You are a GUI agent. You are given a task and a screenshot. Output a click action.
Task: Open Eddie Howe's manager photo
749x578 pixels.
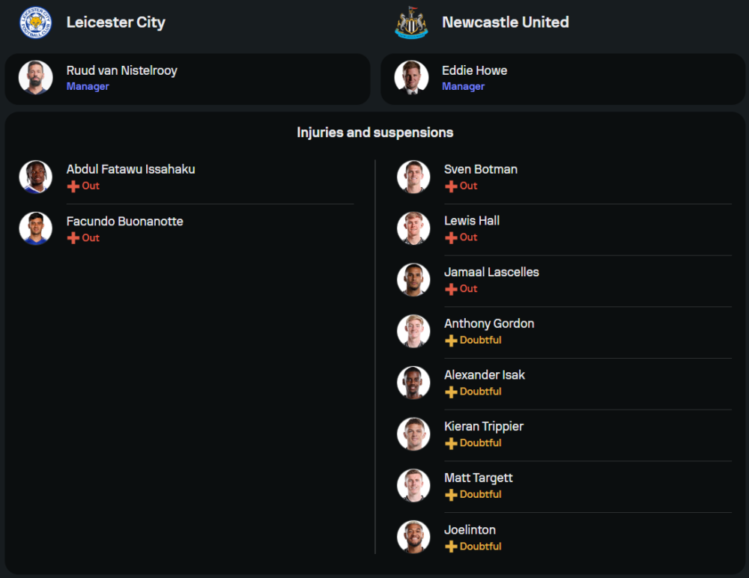click(x=412, y=78)
